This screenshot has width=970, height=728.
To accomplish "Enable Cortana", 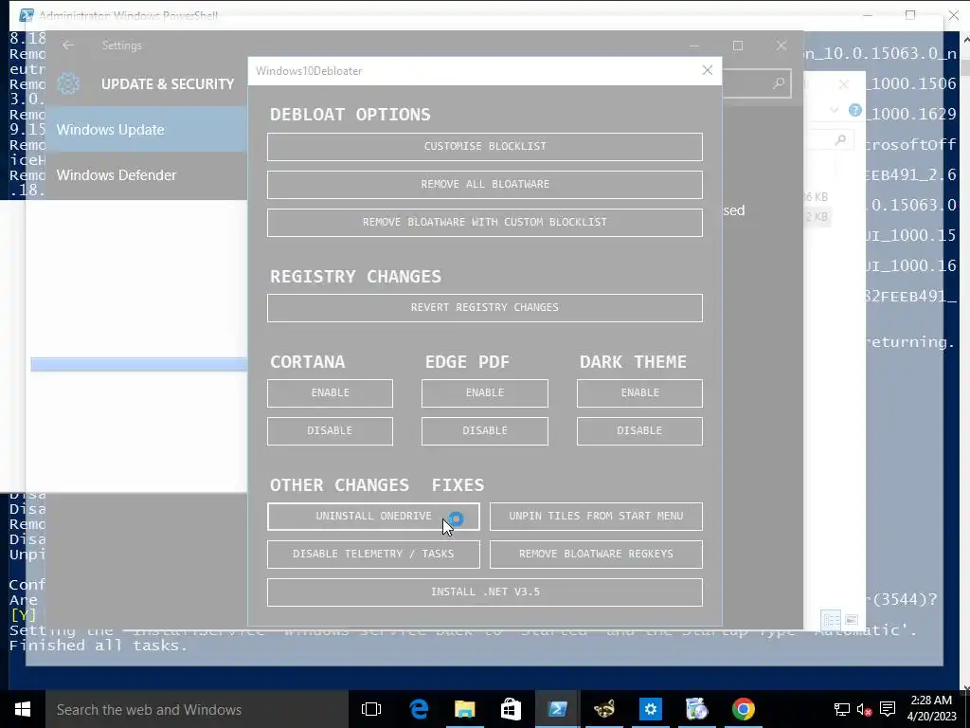I will 330,393.
